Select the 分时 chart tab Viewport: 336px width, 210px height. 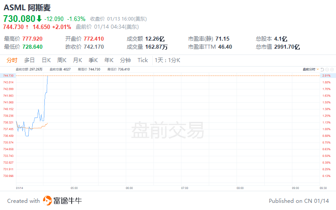[12, 60]
